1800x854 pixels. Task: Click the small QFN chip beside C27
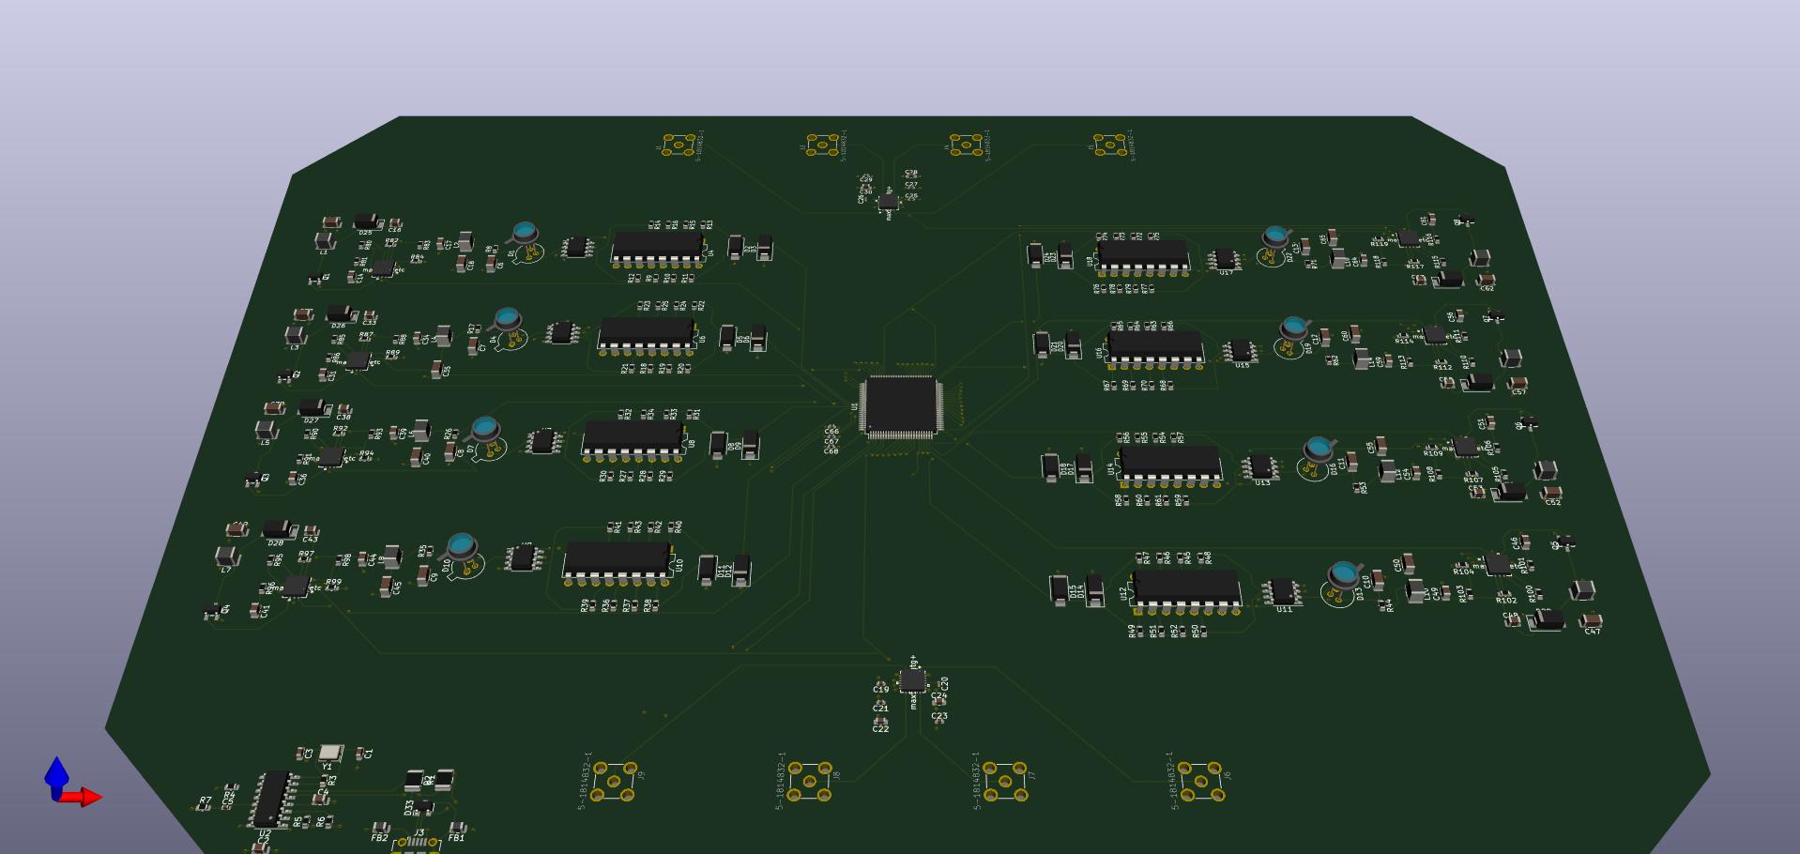coord(887,202)
